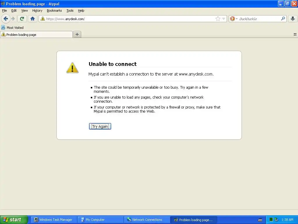Click the magnifier search button
This screenshot has height=224, width=298.
(x=283, y=19)
